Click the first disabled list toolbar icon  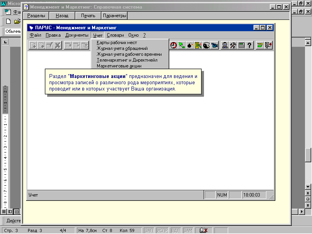[x=68, y=45]
